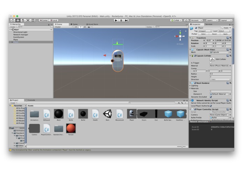Select the Rect Transform tool

click(x=33, y=20)
